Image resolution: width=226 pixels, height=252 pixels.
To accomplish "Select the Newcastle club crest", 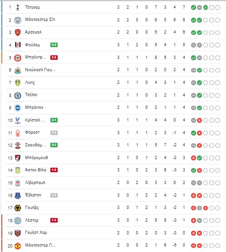I will click(18, 70).
